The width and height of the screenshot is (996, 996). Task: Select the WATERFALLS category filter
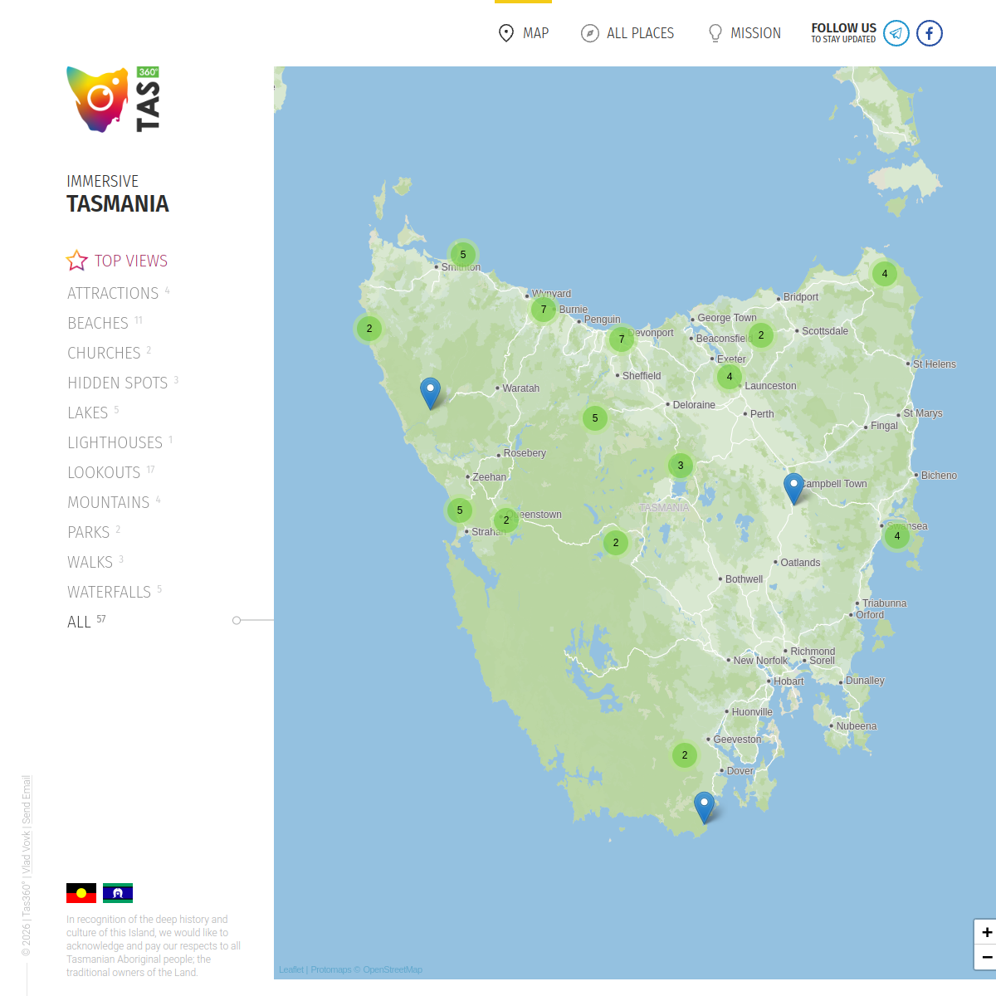pyautogui.click(x=110, y=592)
